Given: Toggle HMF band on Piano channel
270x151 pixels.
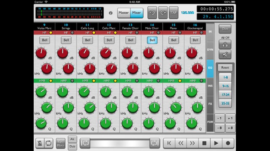Looking at the screenshot, I should coord(180,81).
